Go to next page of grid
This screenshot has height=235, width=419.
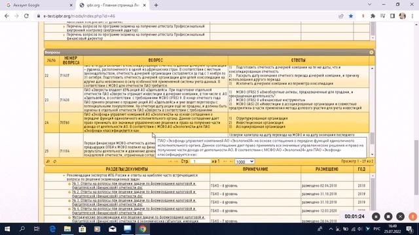pyautogui.click(x=225, y=161)
